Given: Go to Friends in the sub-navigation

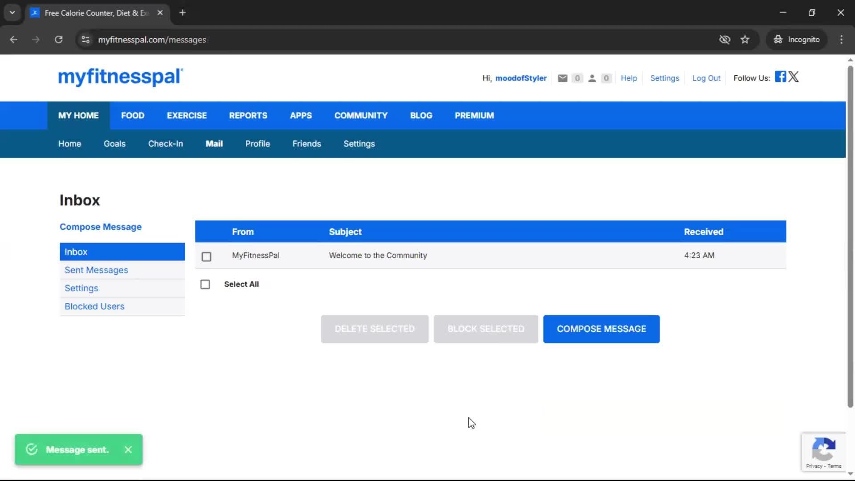Looking at the screenshot, I should [306, 144].
